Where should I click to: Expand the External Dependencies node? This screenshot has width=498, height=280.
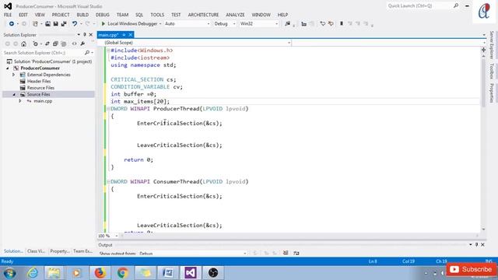coord(14,75)
